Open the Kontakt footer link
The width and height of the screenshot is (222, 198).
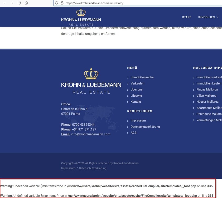click(x=136, y=102)
